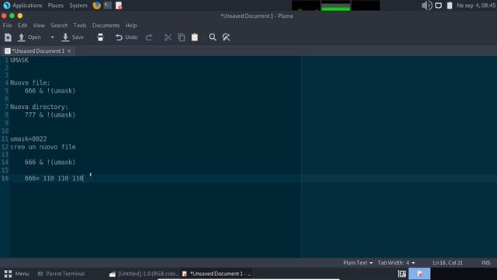The height and width of the screenshot is (280, 497).
Task: Open the Search menu
Action: (x=59, y=26)
